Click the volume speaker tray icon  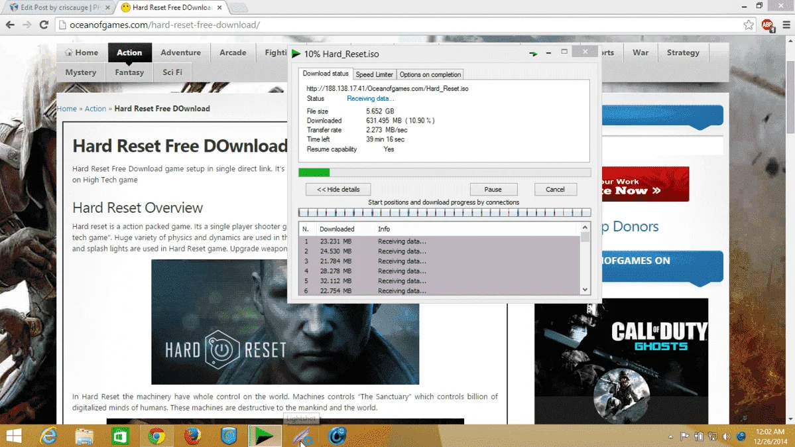pos(727,436)
